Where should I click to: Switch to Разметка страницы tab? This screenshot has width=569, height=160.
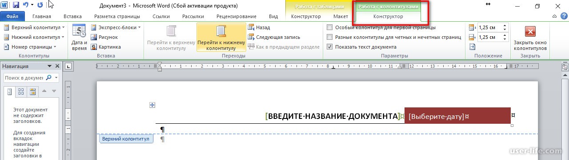(x=117, y=16)
